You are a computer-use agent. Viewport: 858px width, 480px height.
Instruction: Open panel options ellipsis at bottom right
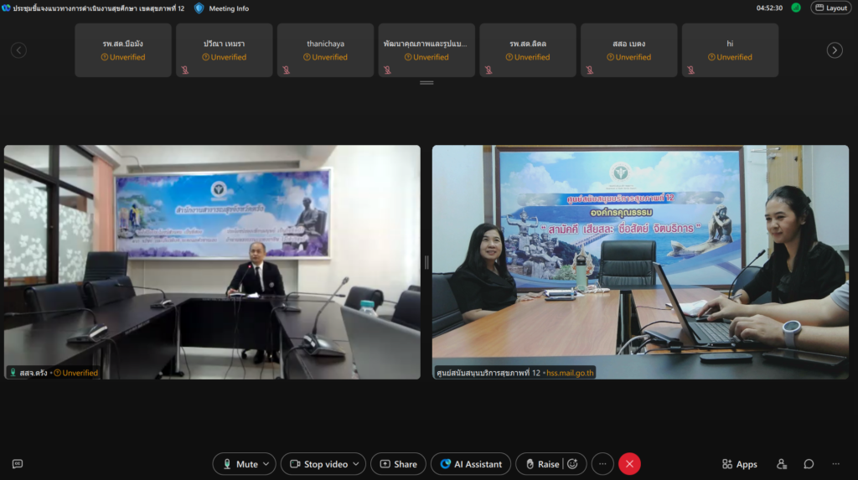click(x=835, y=464)
